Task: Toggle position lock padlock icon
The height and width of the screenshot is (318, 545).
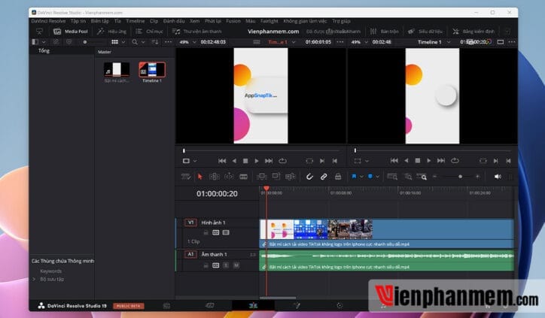Action: tap(338, 177)
